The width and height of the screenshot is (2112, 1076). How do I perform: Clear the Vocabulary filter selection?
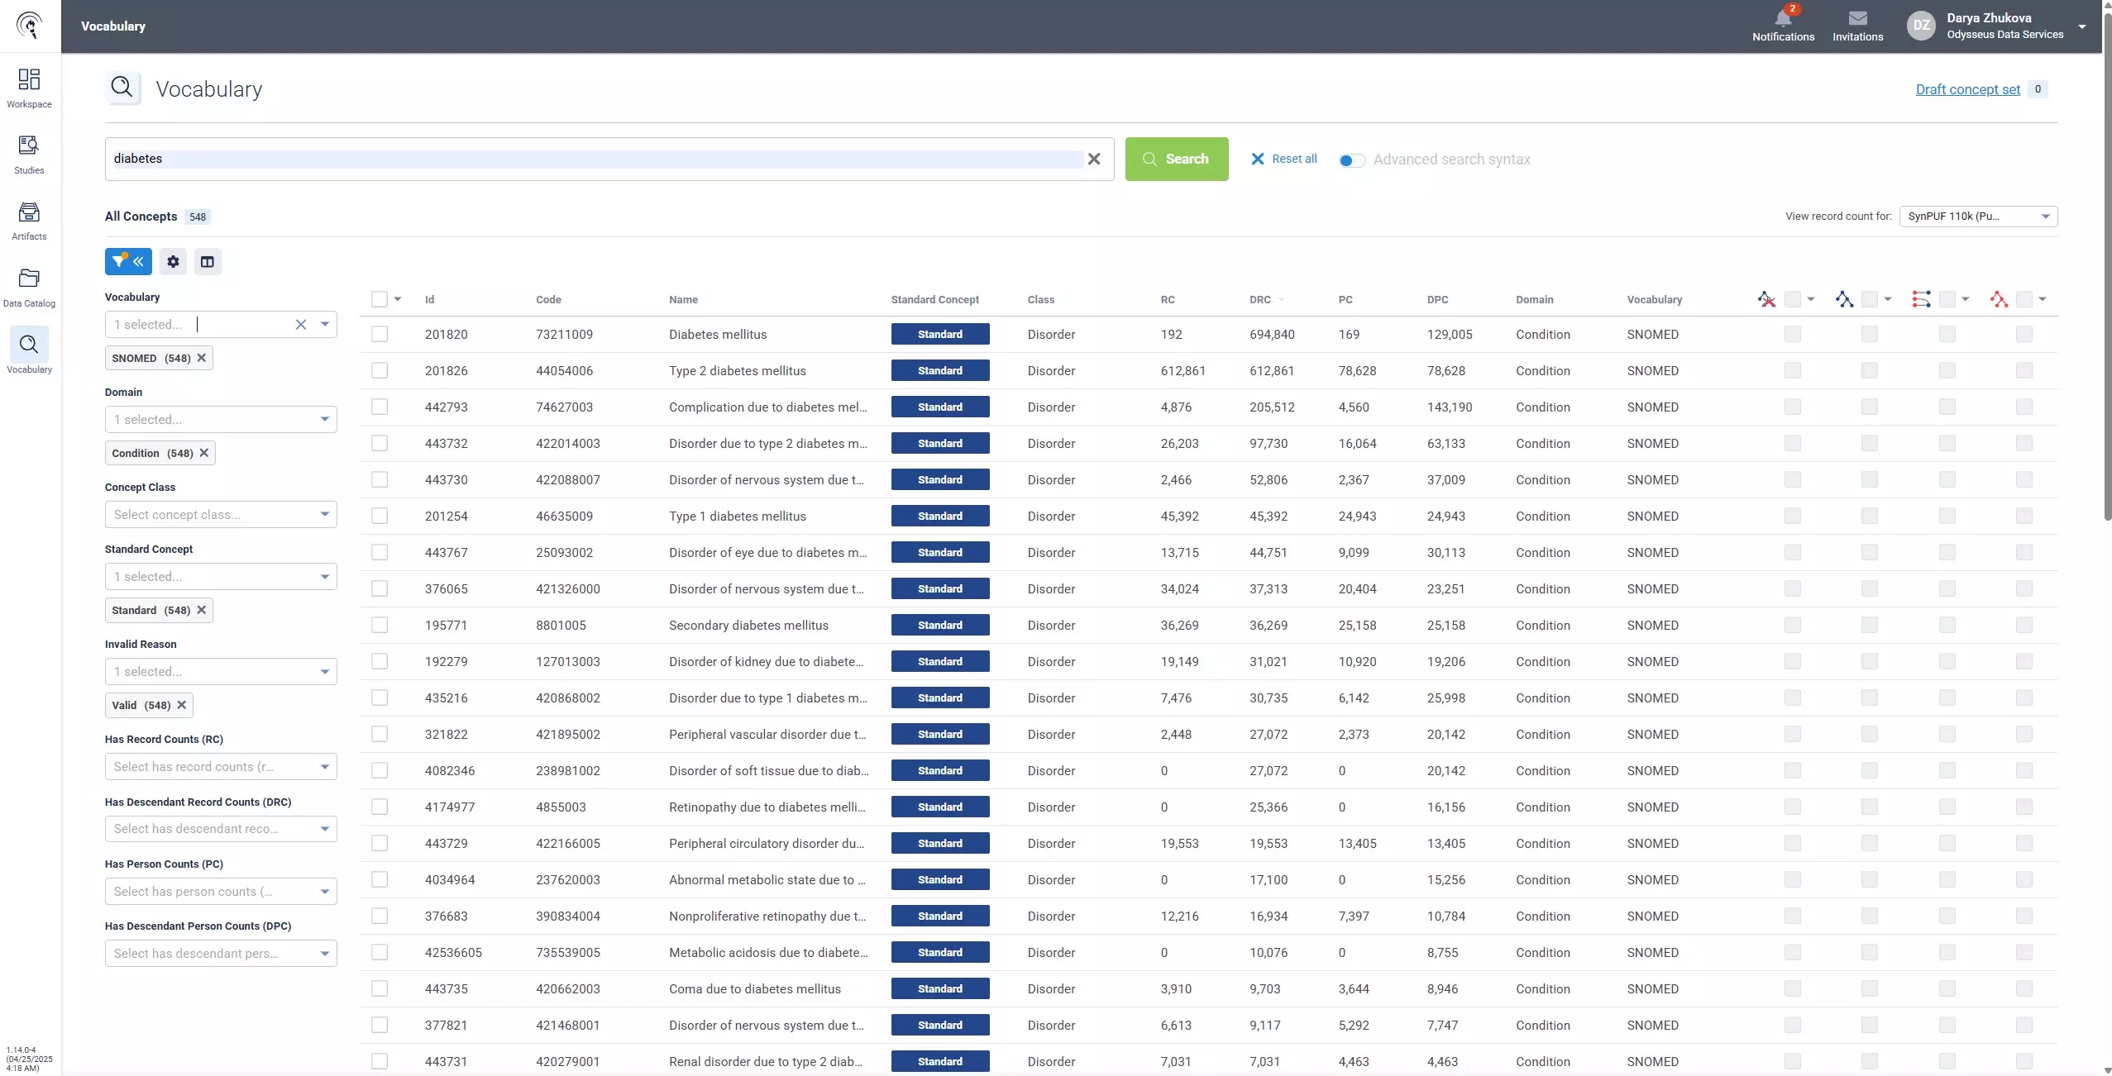301,324
